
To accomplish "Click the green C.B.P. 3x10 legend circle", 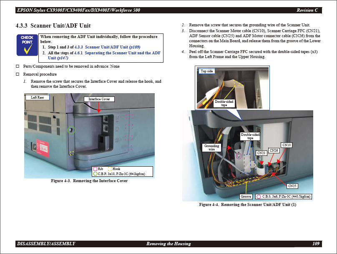I will pyautogui.click(x=95, y=173).
